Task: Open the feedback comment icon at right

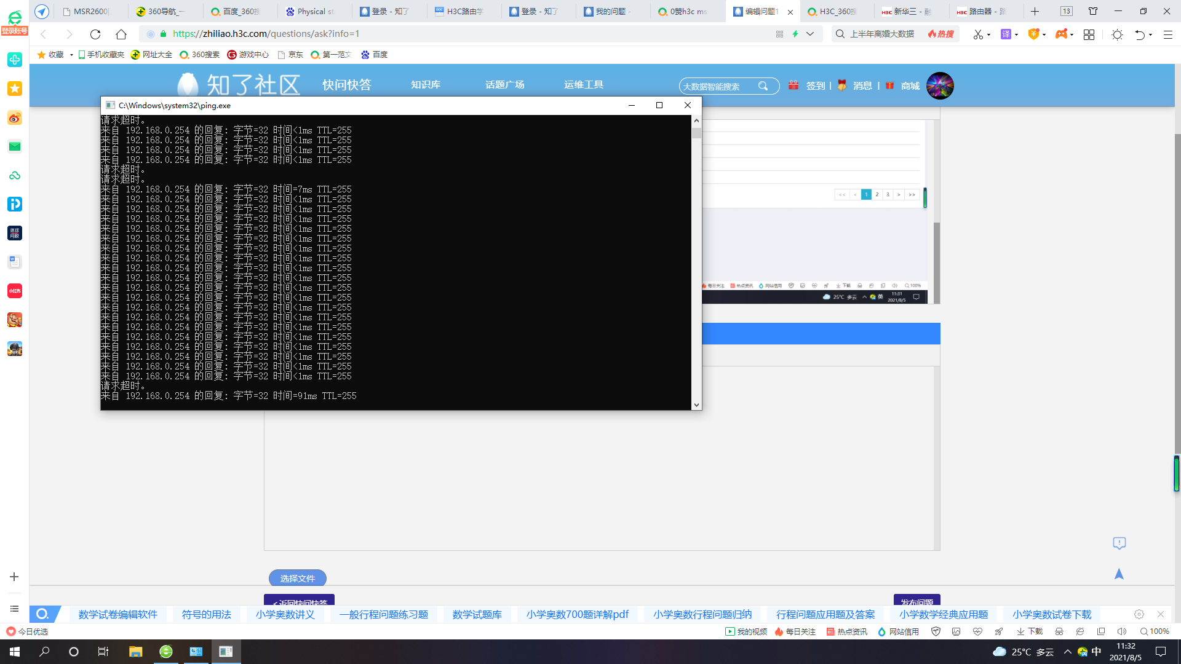Action: (1119, 543)
